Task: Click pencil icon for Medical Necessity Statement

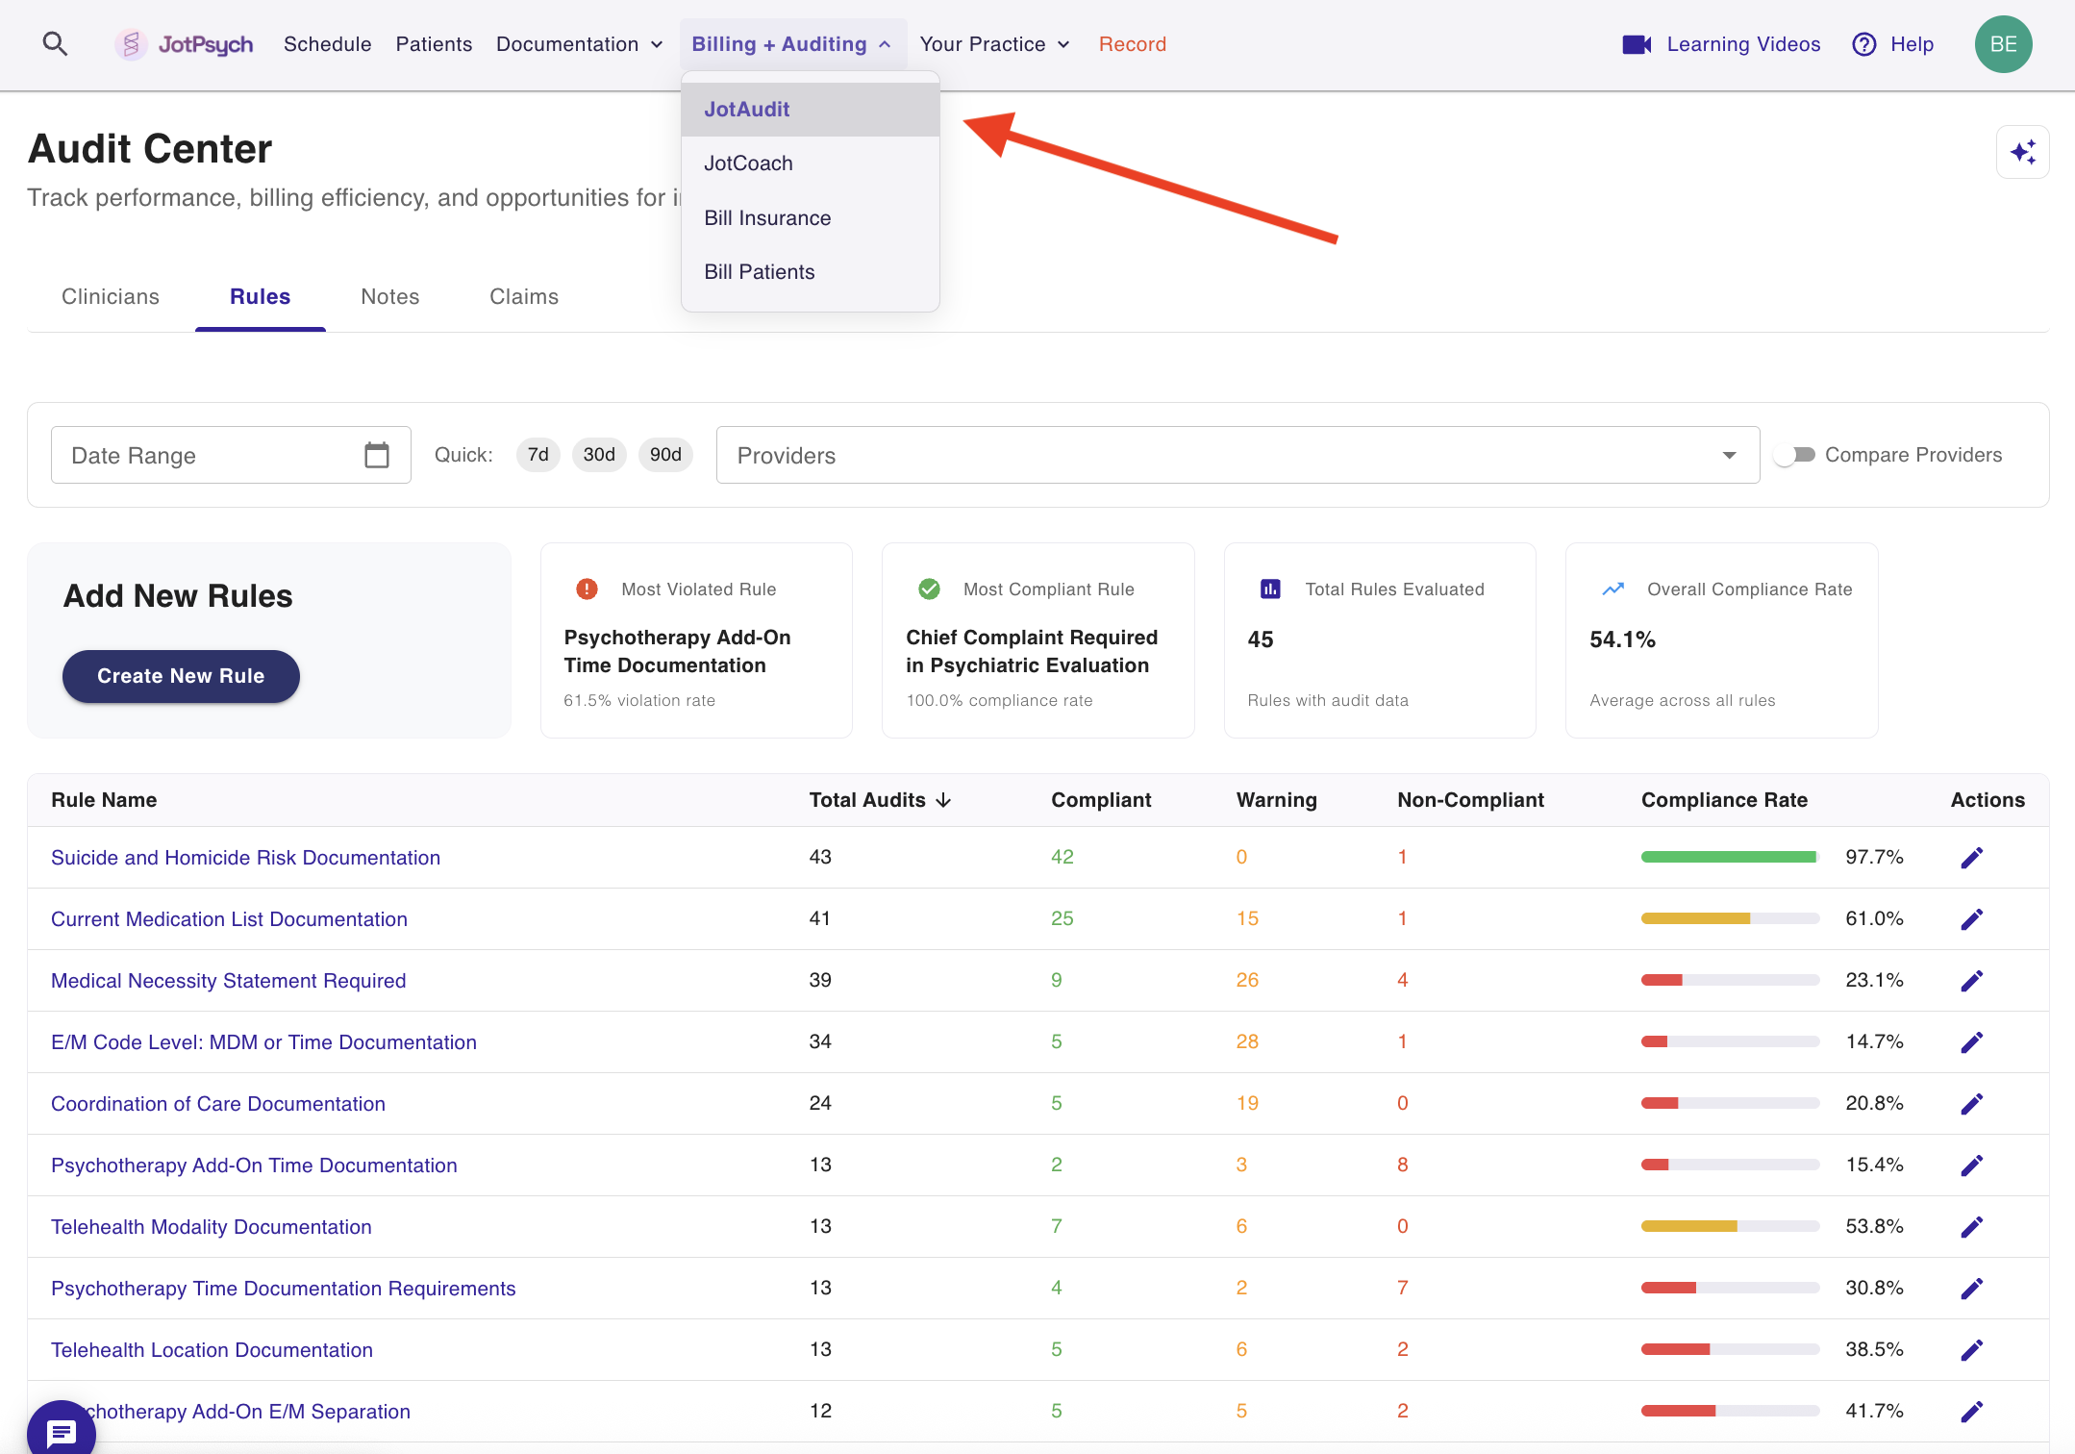Action: pos(1971,981)
